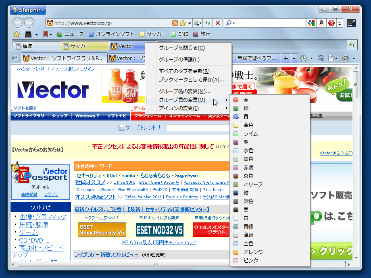Choose the ピンク pink color option

pyautogui.click(x=270, y=261)
